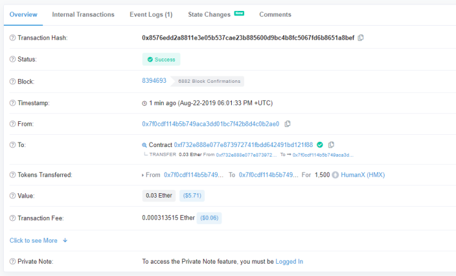Expand the Tokens Transferred row triangle
The width and height of the screenshot is (456, 276).
(x=143, y=175)
